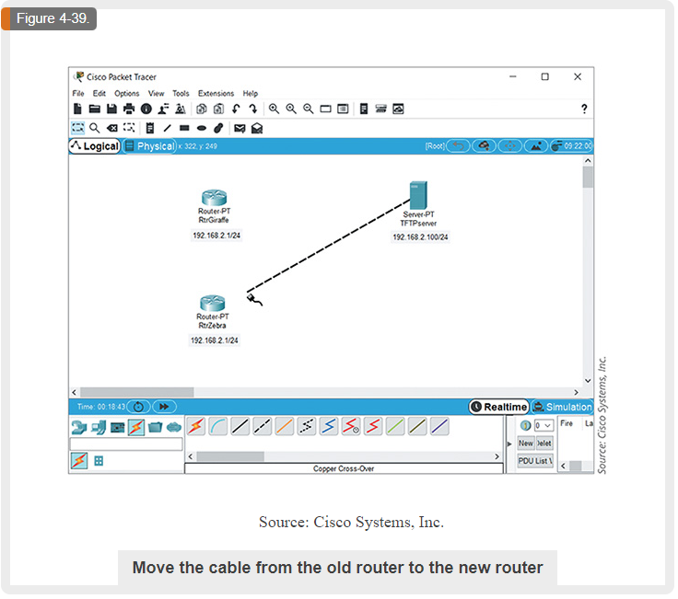The height and width of the screenshot is (599, 678).
Task: Select the Network Devices category
Action: (x=79, y=428)
